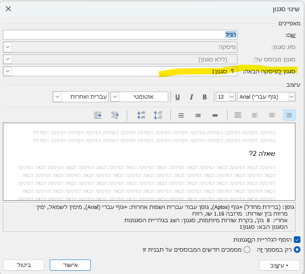This screenshot has height=274, width=305.
Task: Align paragraph text to the right
Action: pos(289,115)
